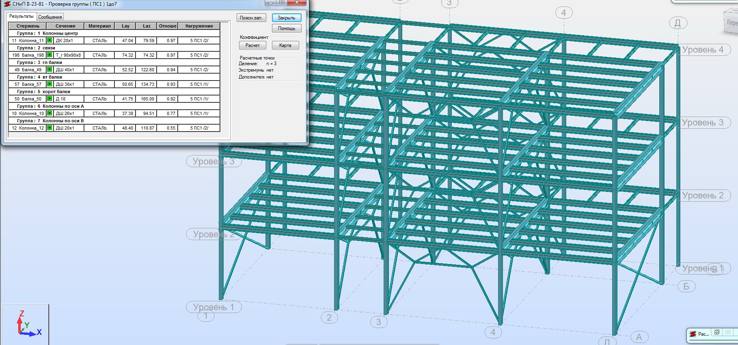This screenshot has width=738, height=345.
Task: Click the Помощь help button
Action: coord(287,28)
